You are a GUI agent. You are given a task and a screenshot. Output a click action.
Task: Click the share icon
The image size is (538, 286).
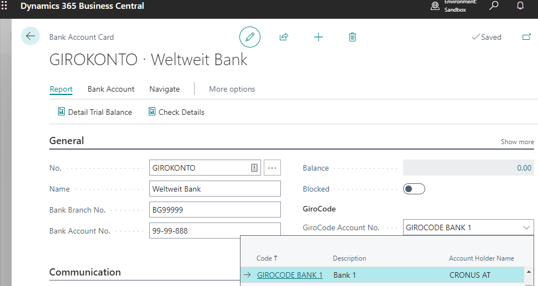(x=284, y=37)
